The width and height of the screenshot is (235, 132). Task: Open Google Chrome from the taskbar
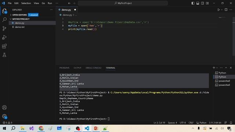(41, 128)
